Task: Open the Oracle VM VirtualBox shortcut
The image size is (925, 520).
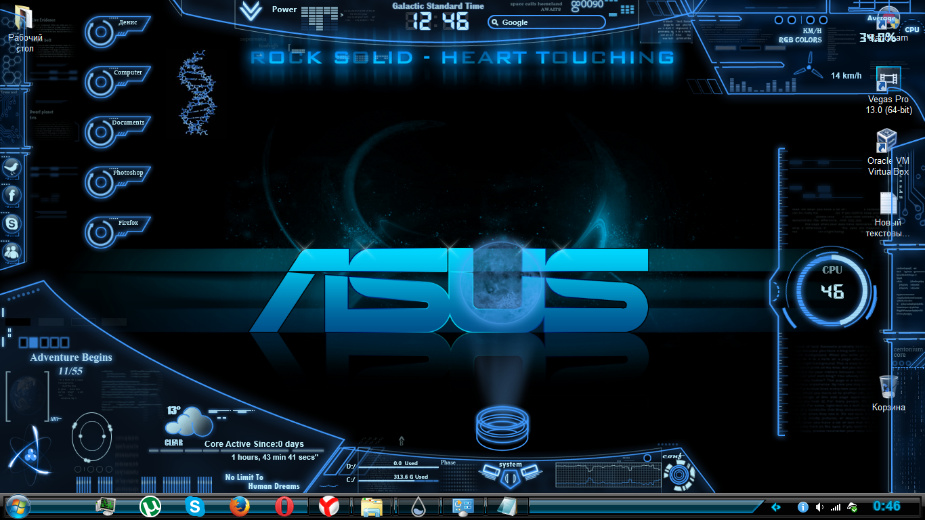Action: click(888, 152)
